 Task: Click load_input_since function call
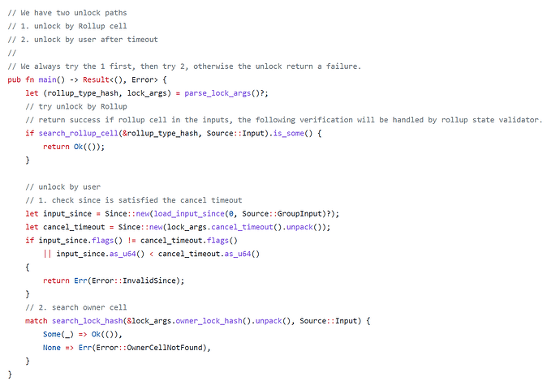(x=189, y=214)
